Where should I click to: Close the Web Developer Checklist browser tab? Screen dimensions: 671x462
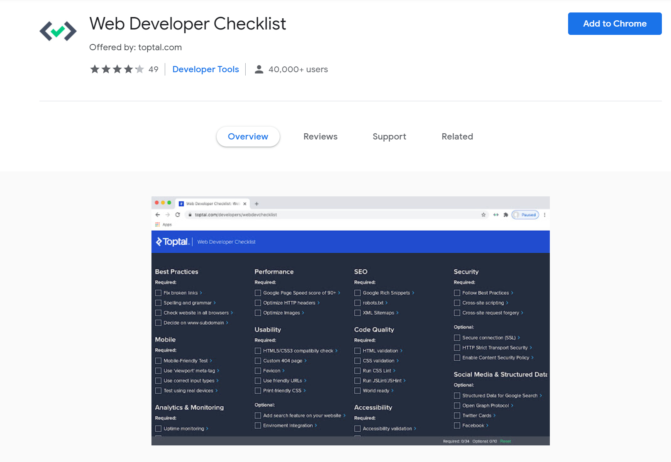tap(245, 204)
